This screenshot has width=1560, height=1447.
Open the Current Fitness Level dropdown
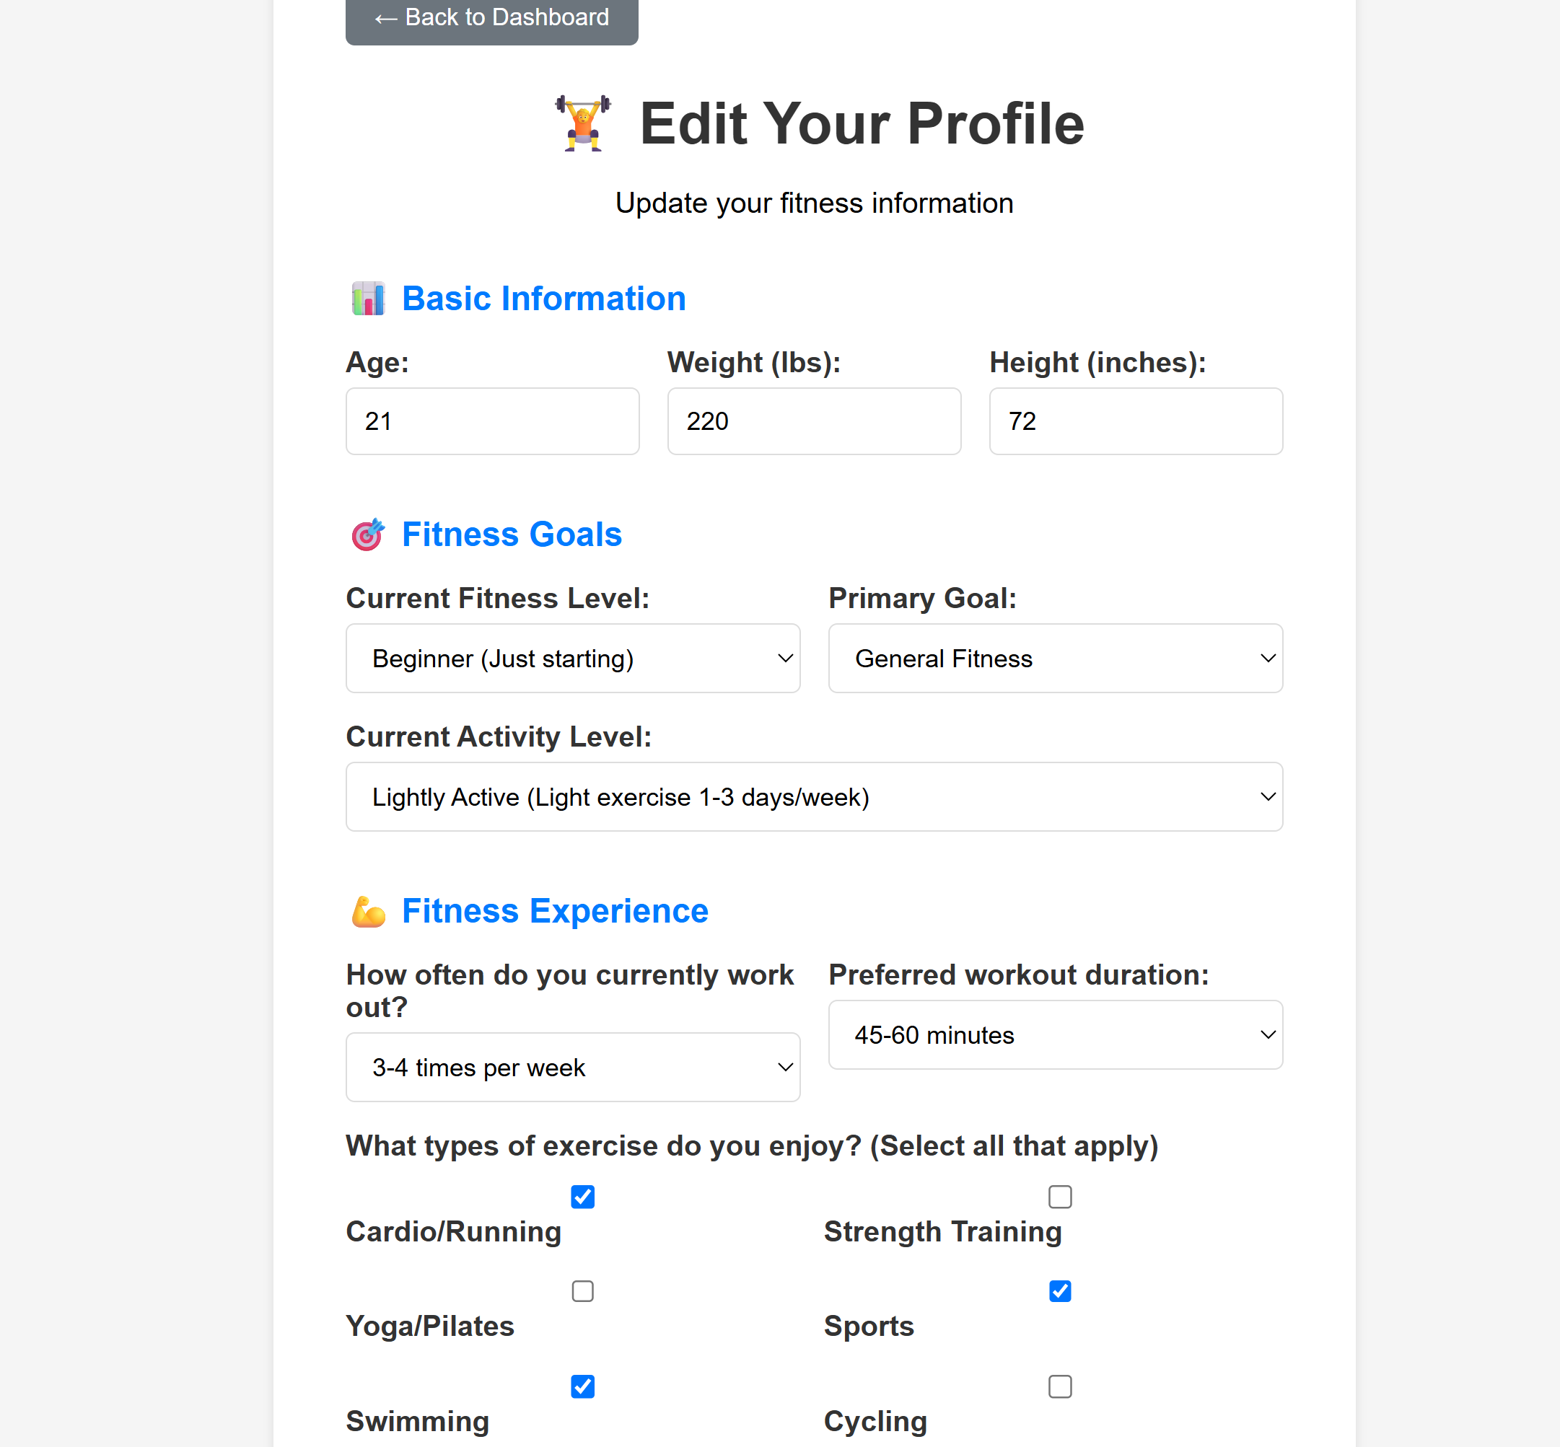point(572,659)
